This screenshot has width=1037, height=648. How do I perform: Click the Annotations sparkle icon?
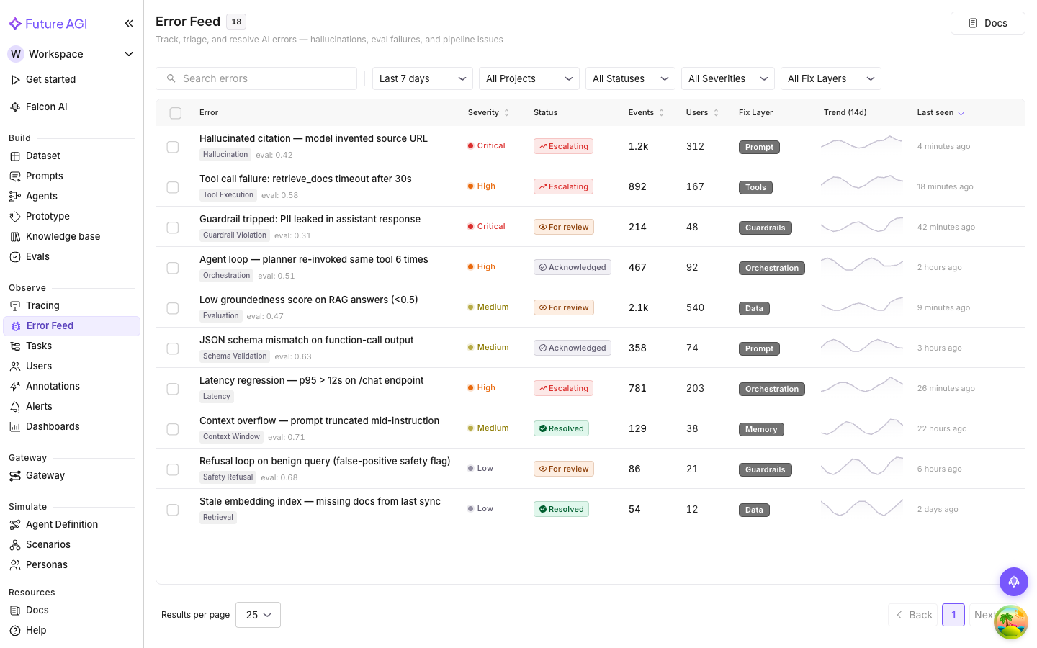coord(15,387)
